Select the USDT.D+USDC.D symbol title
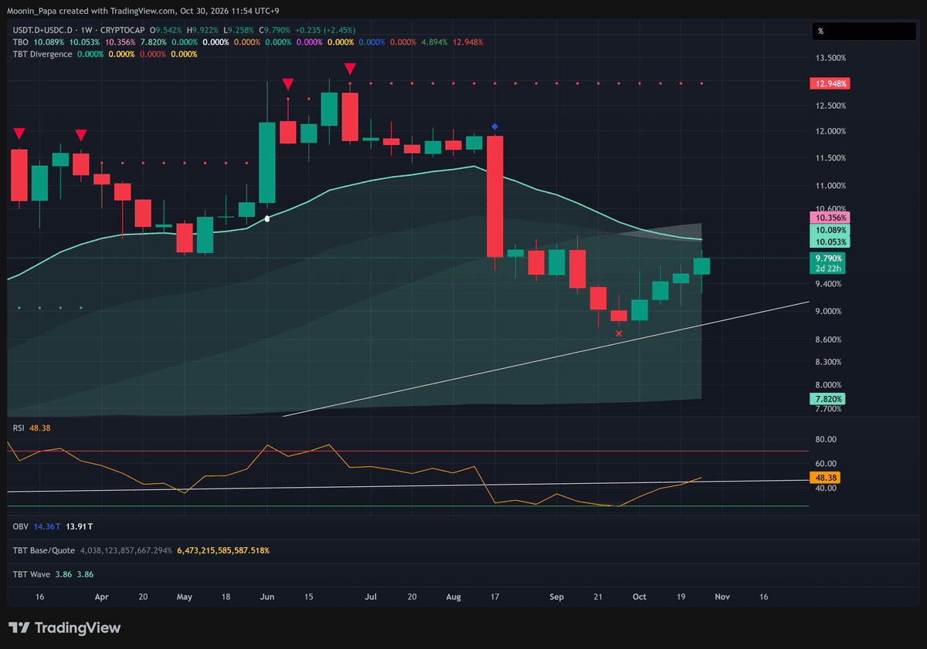927x649 pixels. click(x=43, y=29)
